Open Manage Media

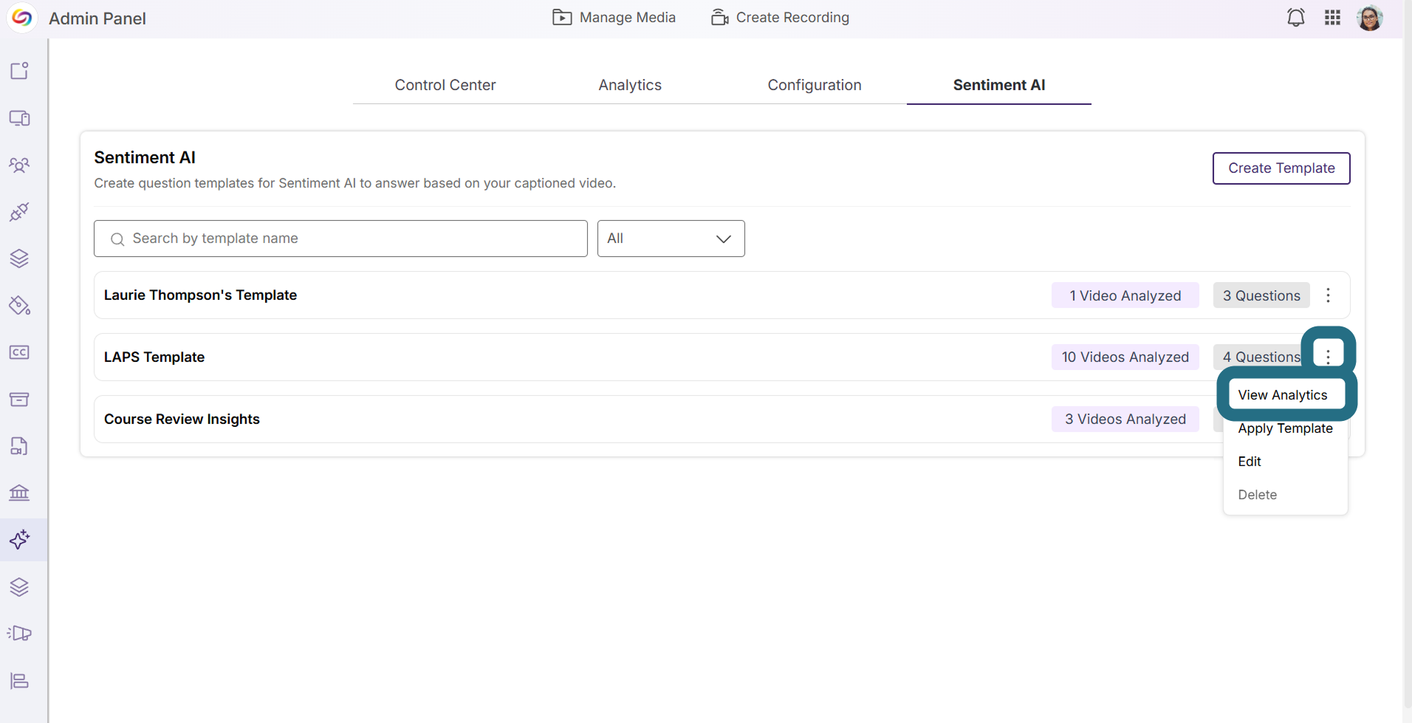point(614,17)
